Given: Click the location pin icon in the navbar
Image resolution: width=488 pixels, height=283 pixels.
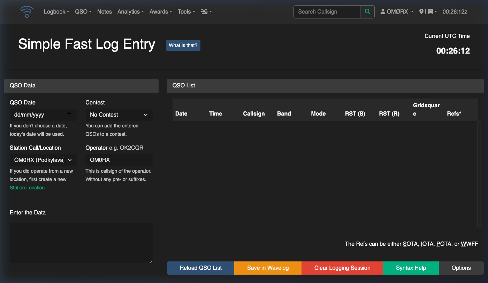Looking at the screenshot, I should pyautogui.click(x=422, y=11).
